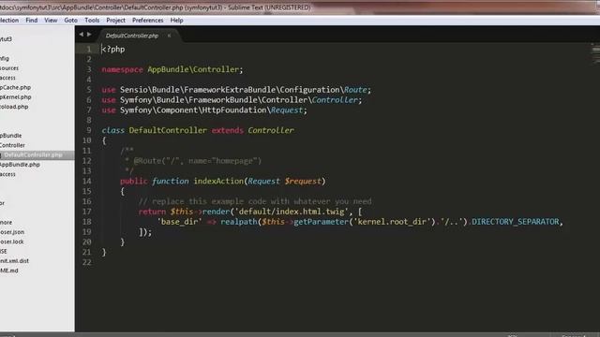Click 'HttpFoundation' in the use statement
This screenshot has width=600, height=337.
(233, 110)
